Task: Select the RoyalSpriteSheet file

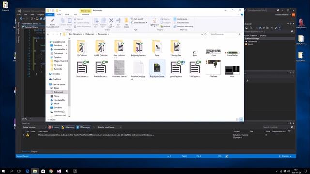Action: point(157,69)
